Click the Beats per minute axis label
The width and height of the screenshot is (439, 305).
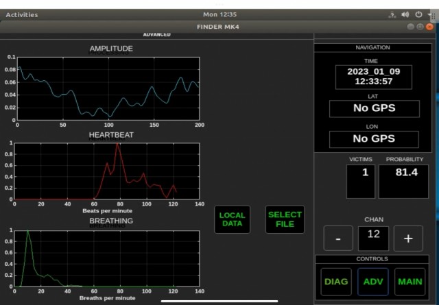tap(107, 210)
